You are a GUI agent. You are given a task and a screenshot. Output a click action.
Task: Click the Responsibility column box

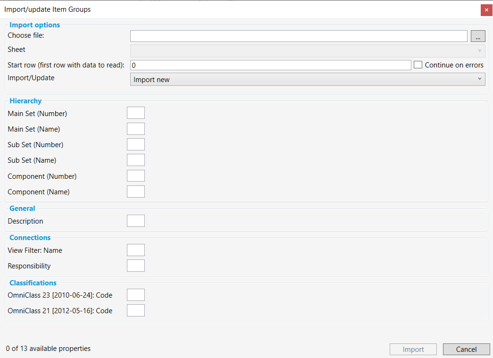(x=136, y=266)
